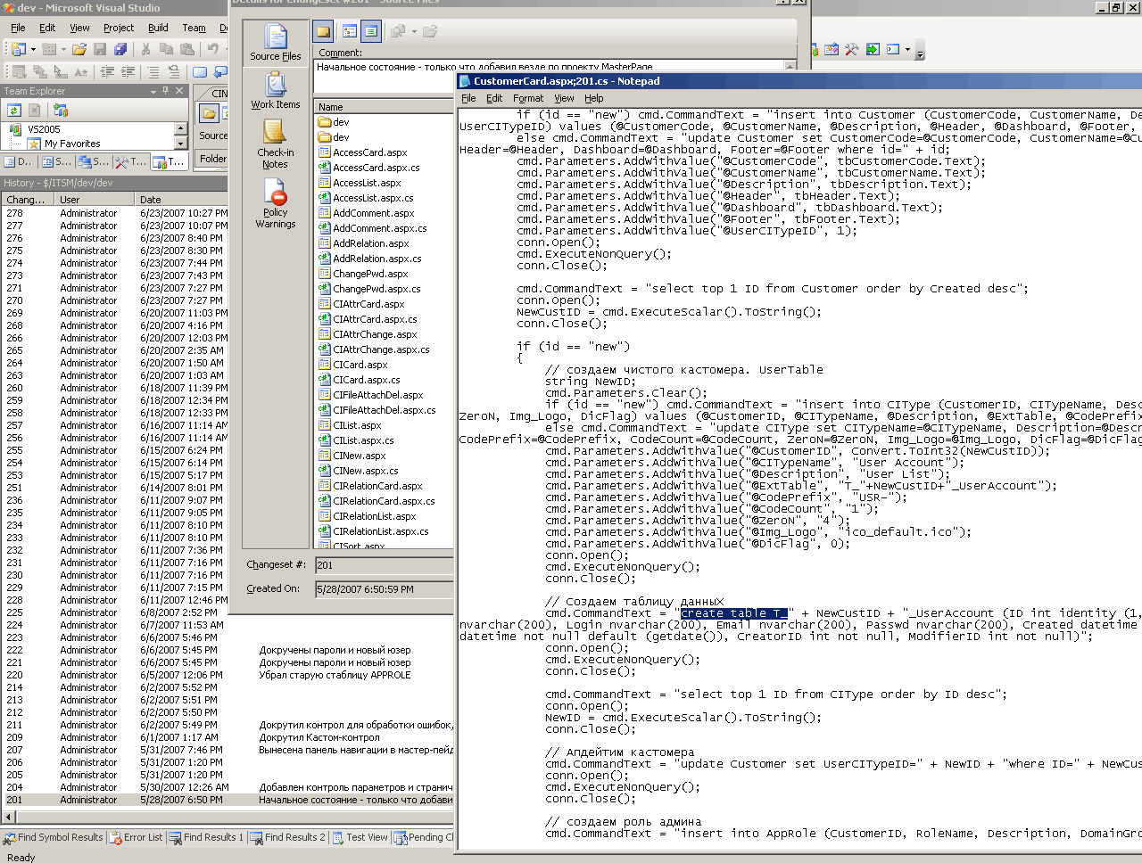Screen dimensions: 1142x863
Task: Open Notepad Edit menu
Action: (x=494, y=98)
